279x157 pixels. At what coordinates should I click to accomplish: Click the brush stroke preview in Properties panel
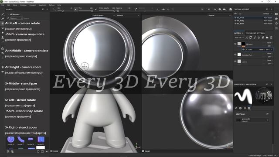pyautogui.click(x=243, y=96)
